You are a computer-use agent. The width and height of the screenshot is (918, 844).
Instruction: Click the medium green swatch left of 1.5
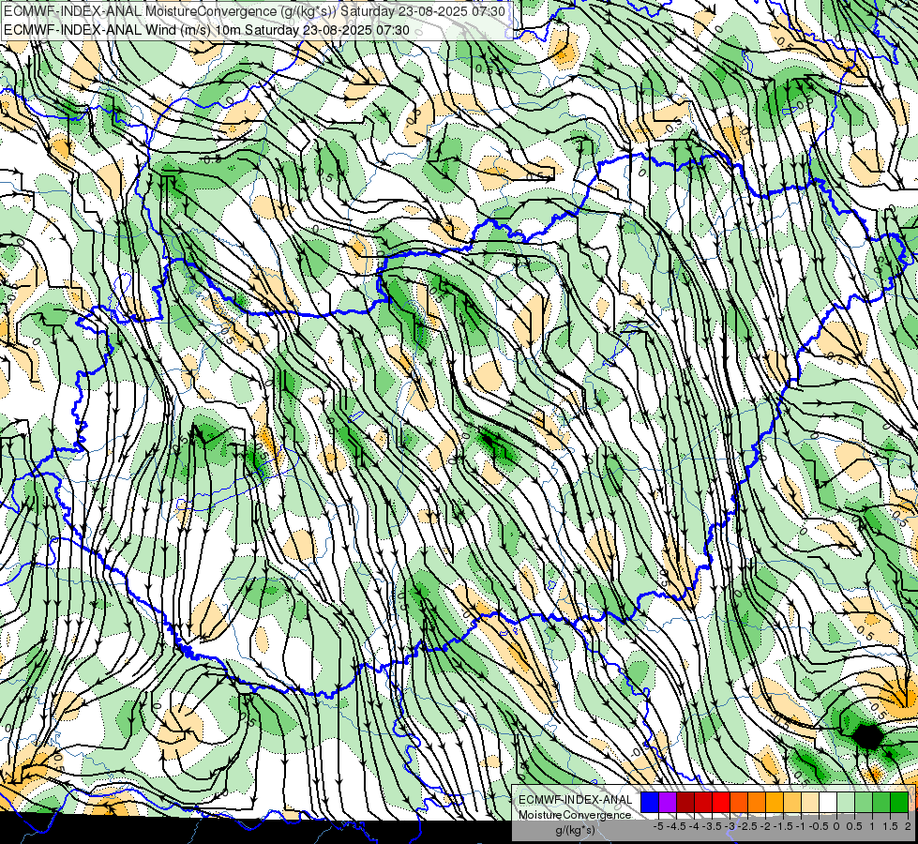tap(881, 802)
